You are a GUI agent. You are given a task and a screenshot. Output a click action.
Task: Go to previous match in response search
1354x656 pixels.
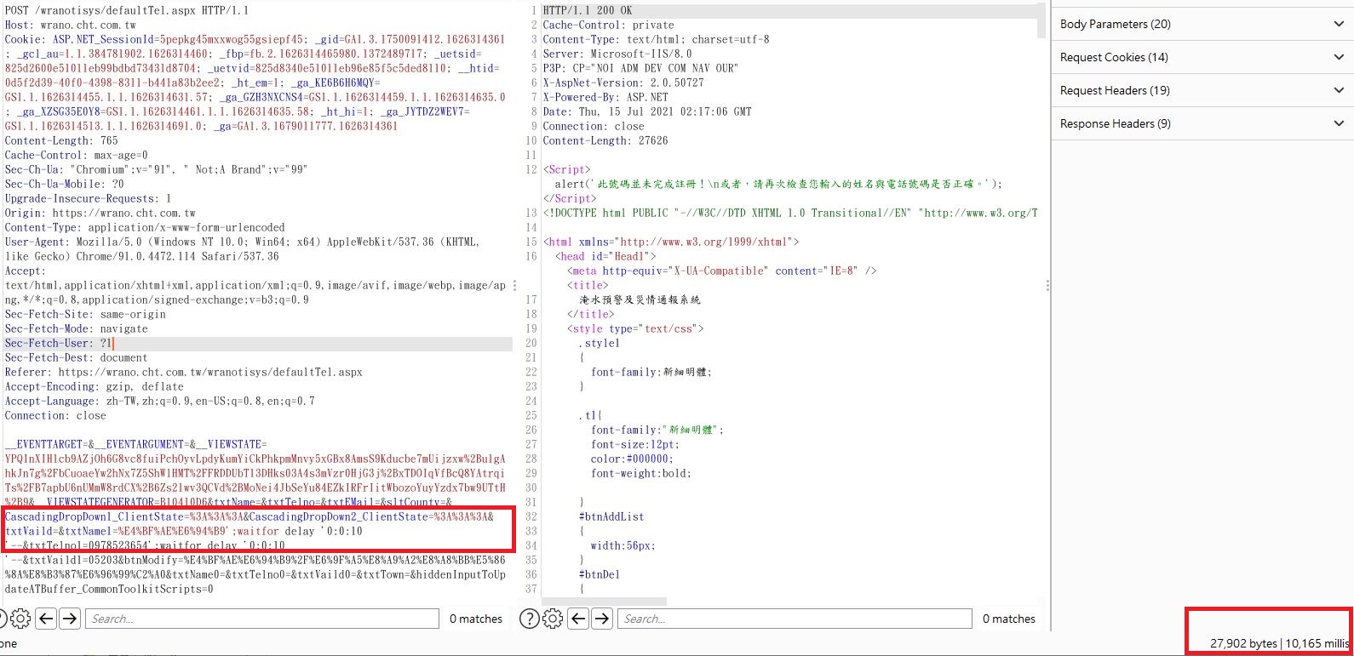579,619
